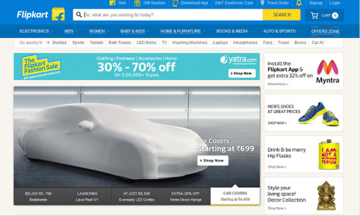
Task: Click the Gift Voucher gift icon
Action: (137, 3)
